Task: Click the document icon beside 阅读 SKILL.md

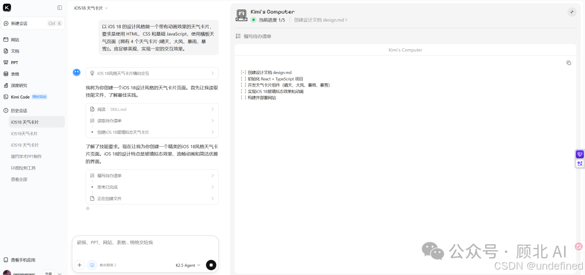Action: click(92, 109)
